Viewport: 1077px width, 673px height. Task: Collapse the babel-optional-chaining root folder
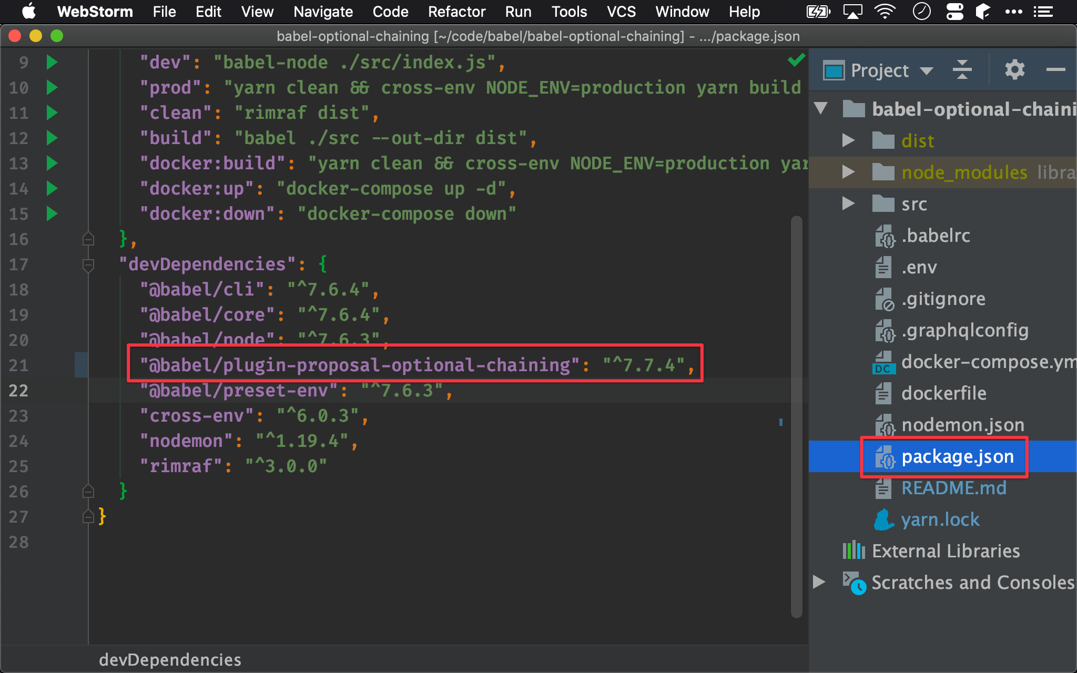(x=821, y=109)
